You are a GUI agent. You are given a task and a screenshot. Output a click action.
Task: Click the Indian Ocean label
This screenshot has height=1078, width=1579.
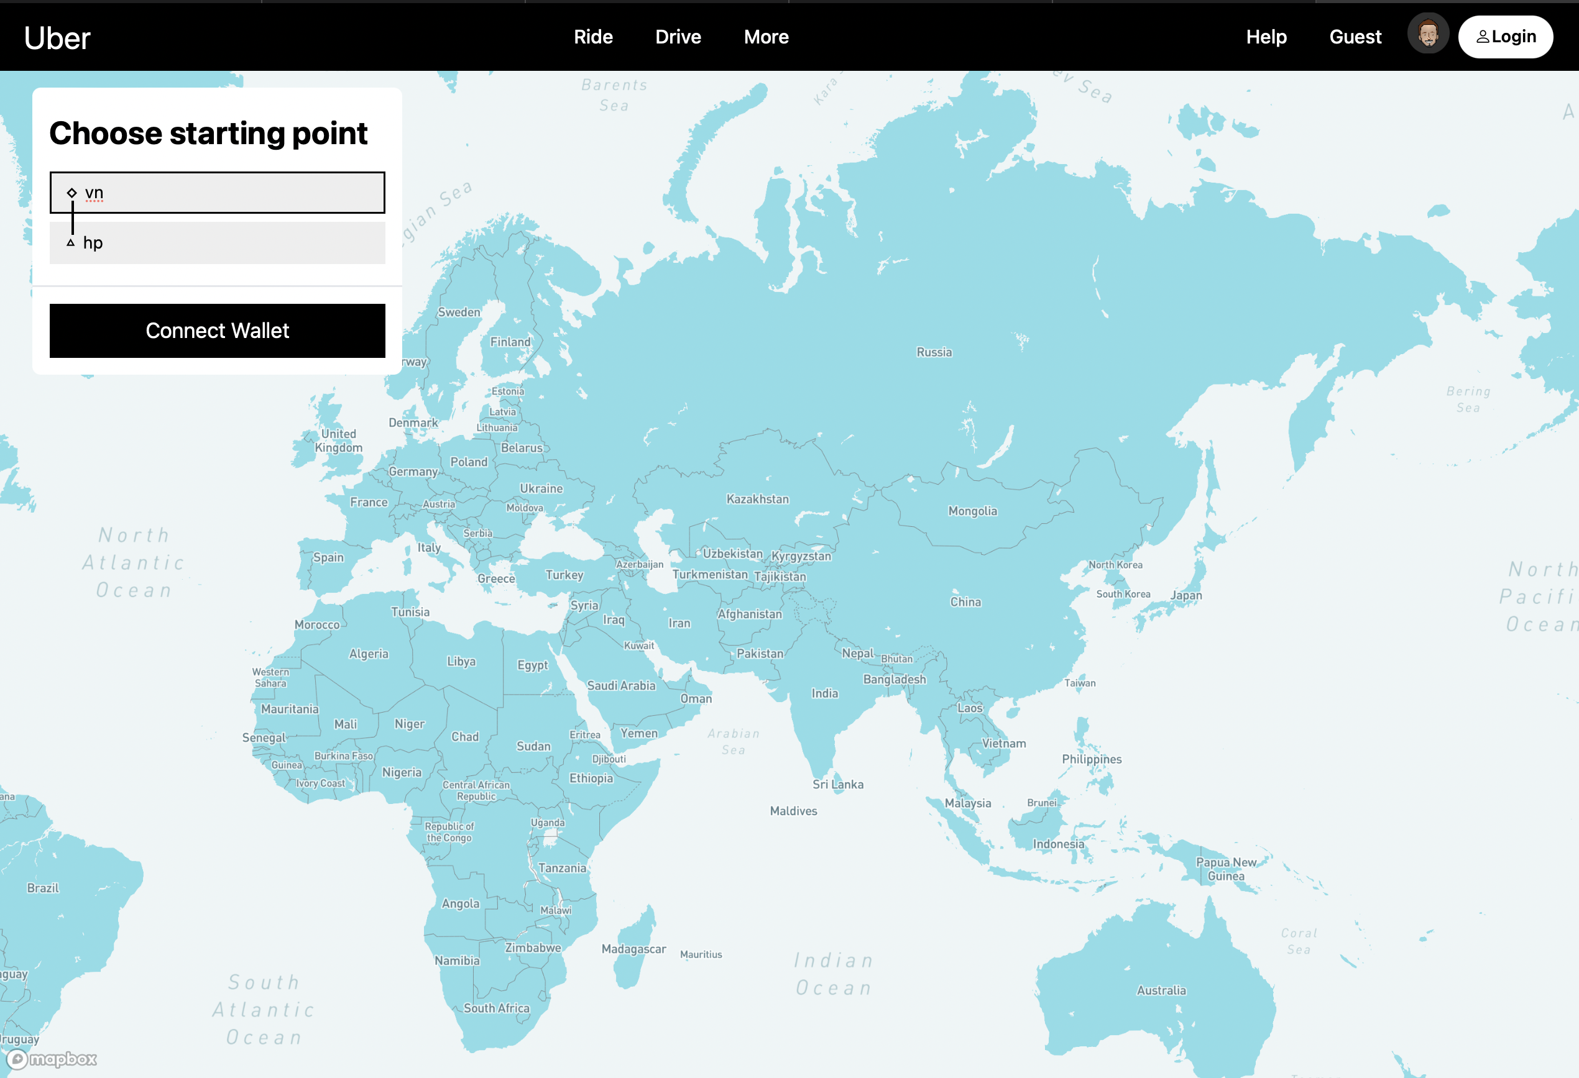tap(834, 974)
